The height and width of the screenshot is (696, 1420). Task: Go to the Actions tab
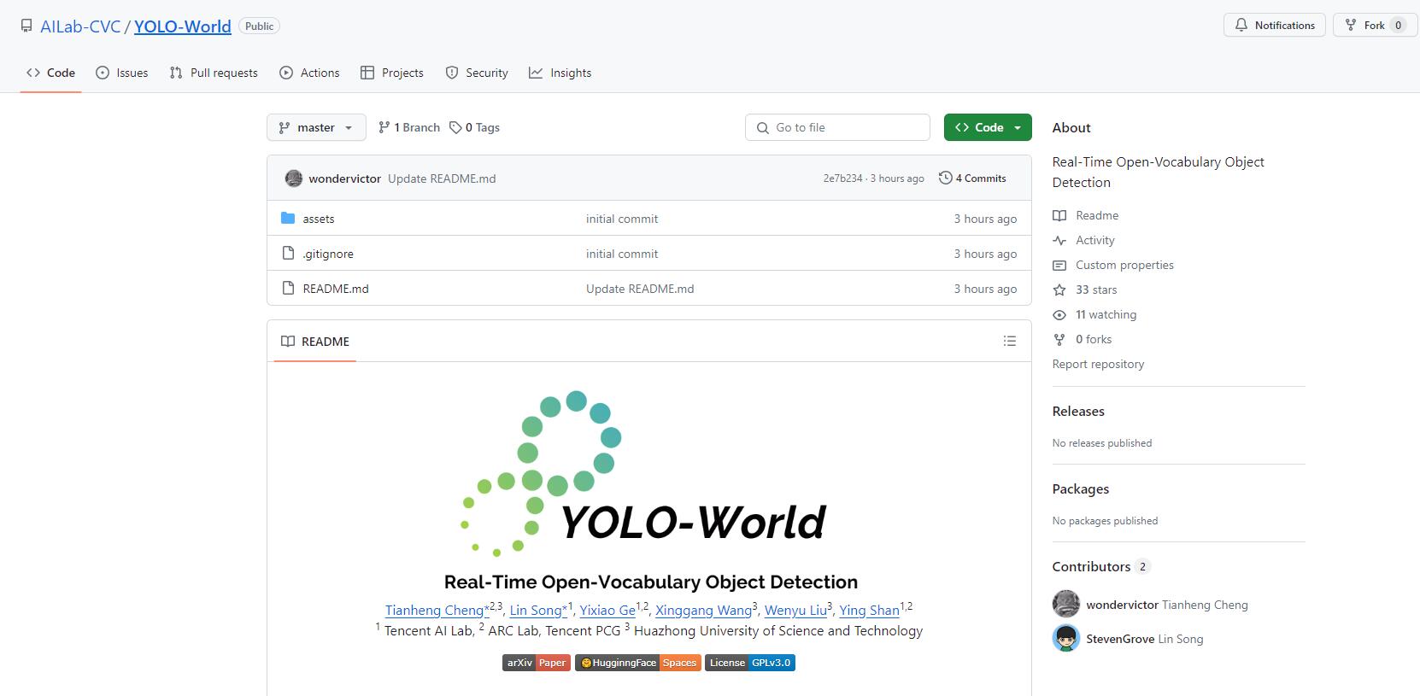pos(309,73)
